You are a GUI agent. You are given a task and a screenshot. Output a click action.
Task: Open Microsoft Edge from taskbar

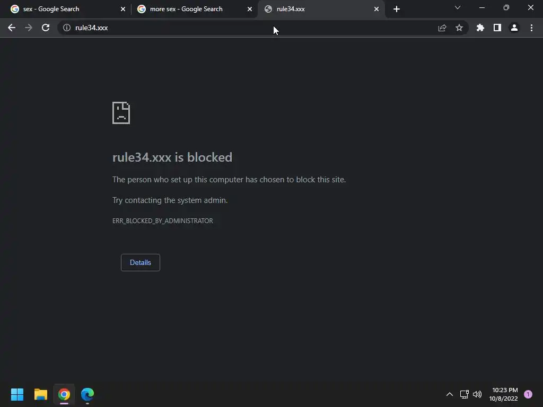tap(87, 394)
